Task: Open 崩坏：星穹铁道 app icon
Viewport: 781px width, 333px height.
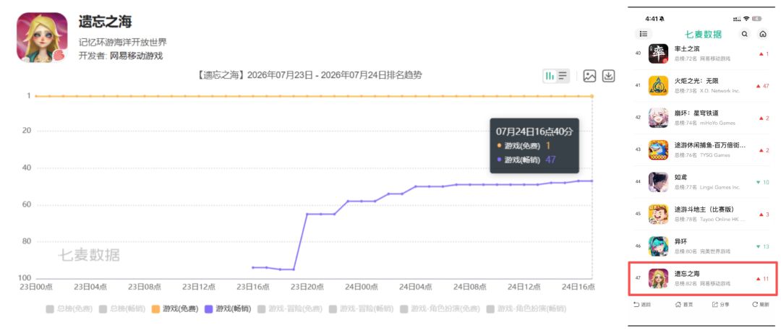Action: [659, 118]
